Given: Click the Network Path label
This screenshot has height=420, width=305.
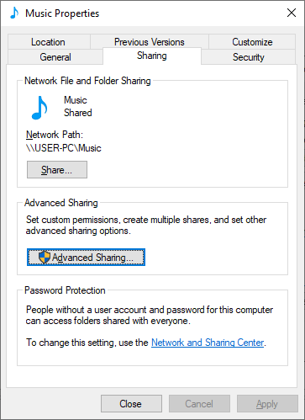Looking at the screenshot, I should pyautogui.click(x=55, y=135).
